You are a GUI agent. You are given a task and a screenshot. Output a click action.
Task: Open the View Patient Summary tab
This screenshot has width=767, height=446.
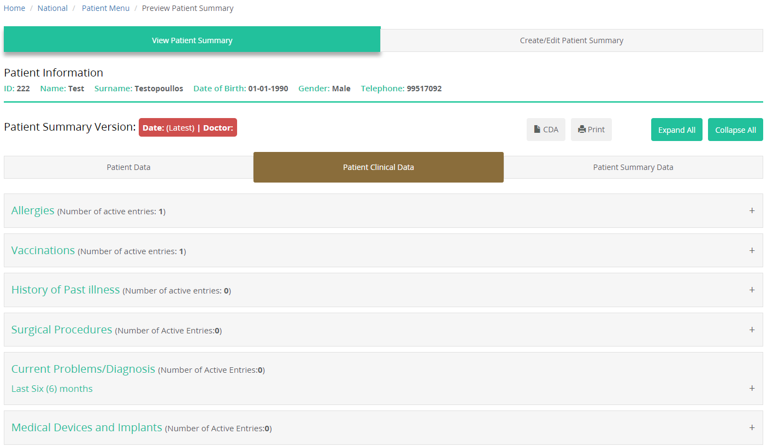pyautogui.click(x=192, y=40)
